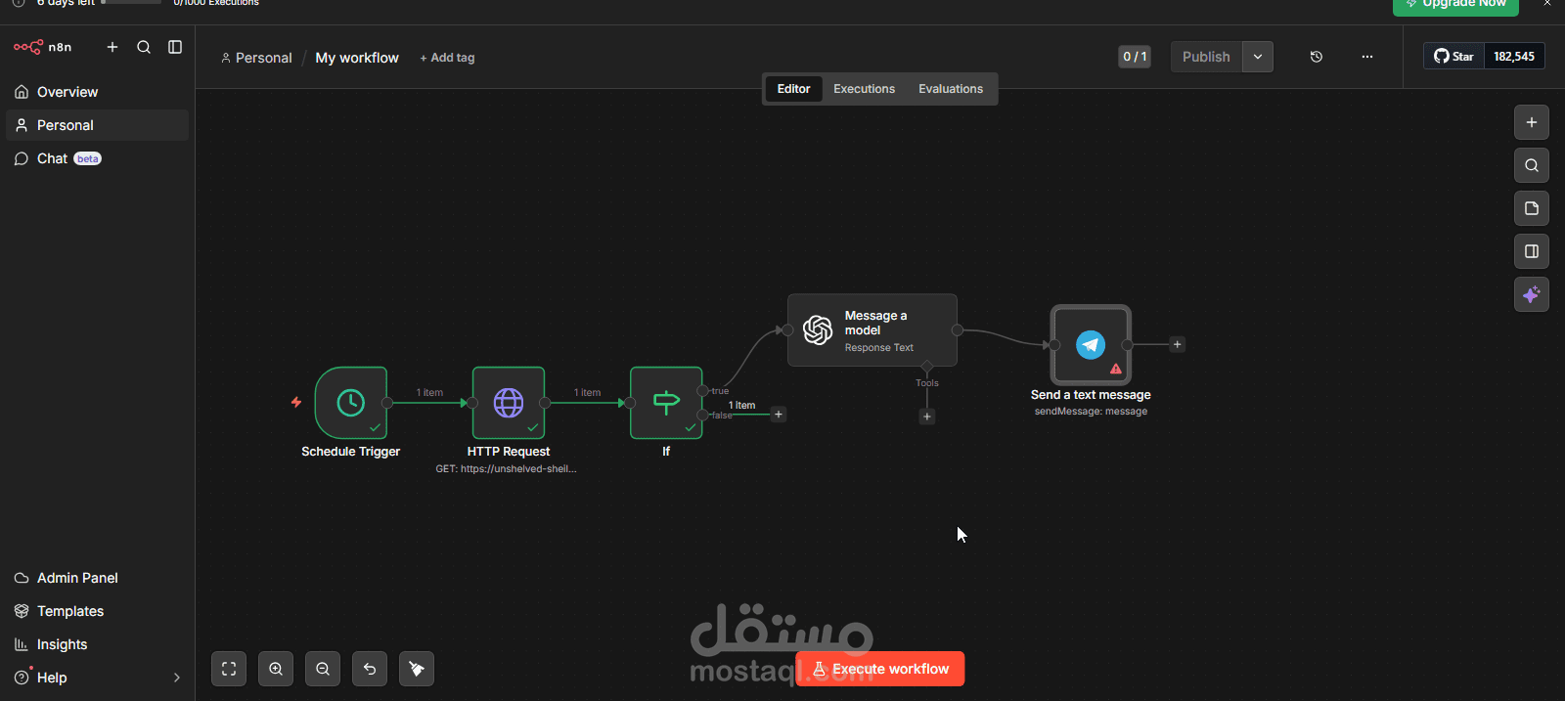Click trigger lightning bolt icon

click(x=296, y=402)
